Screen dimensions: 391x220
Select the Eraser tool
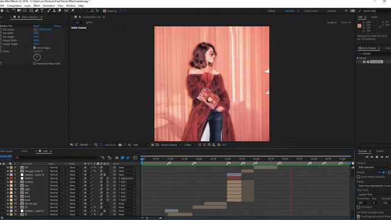[x=60, y=11]
